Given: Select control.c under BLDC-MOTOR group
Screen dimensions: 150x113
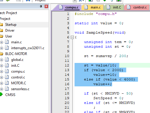Looking at the screenshot, I should pos(18,77).
